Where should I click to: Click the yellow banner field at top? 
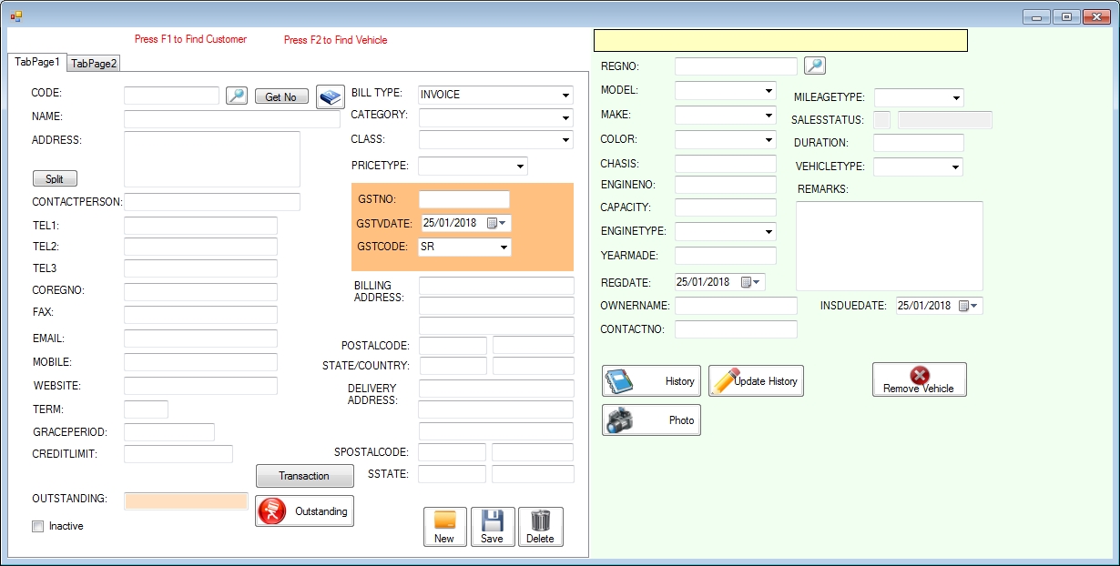click(780, 41)
